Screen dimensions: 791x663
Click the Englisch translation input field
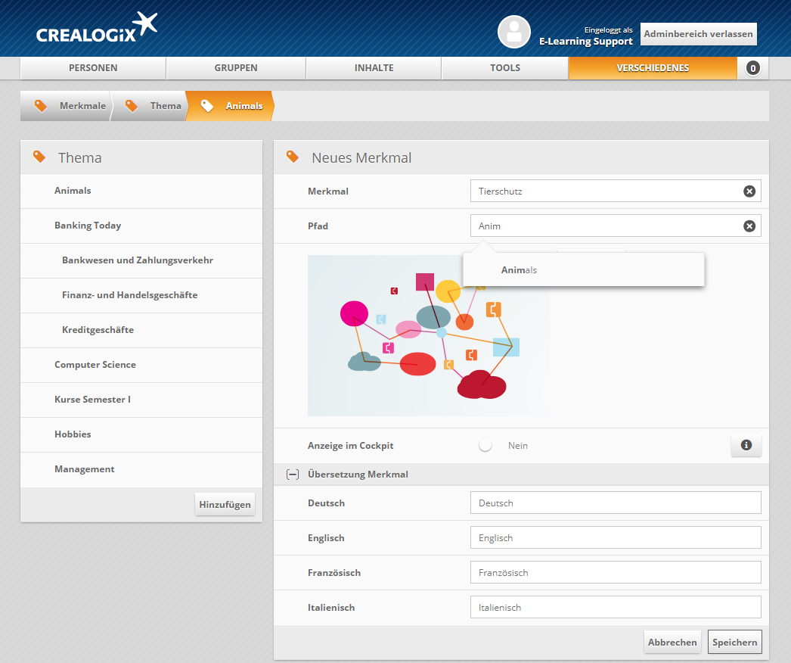click(x=615, y=538)
